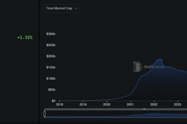Click the 2021 x-axis year label

coord(130,105)
